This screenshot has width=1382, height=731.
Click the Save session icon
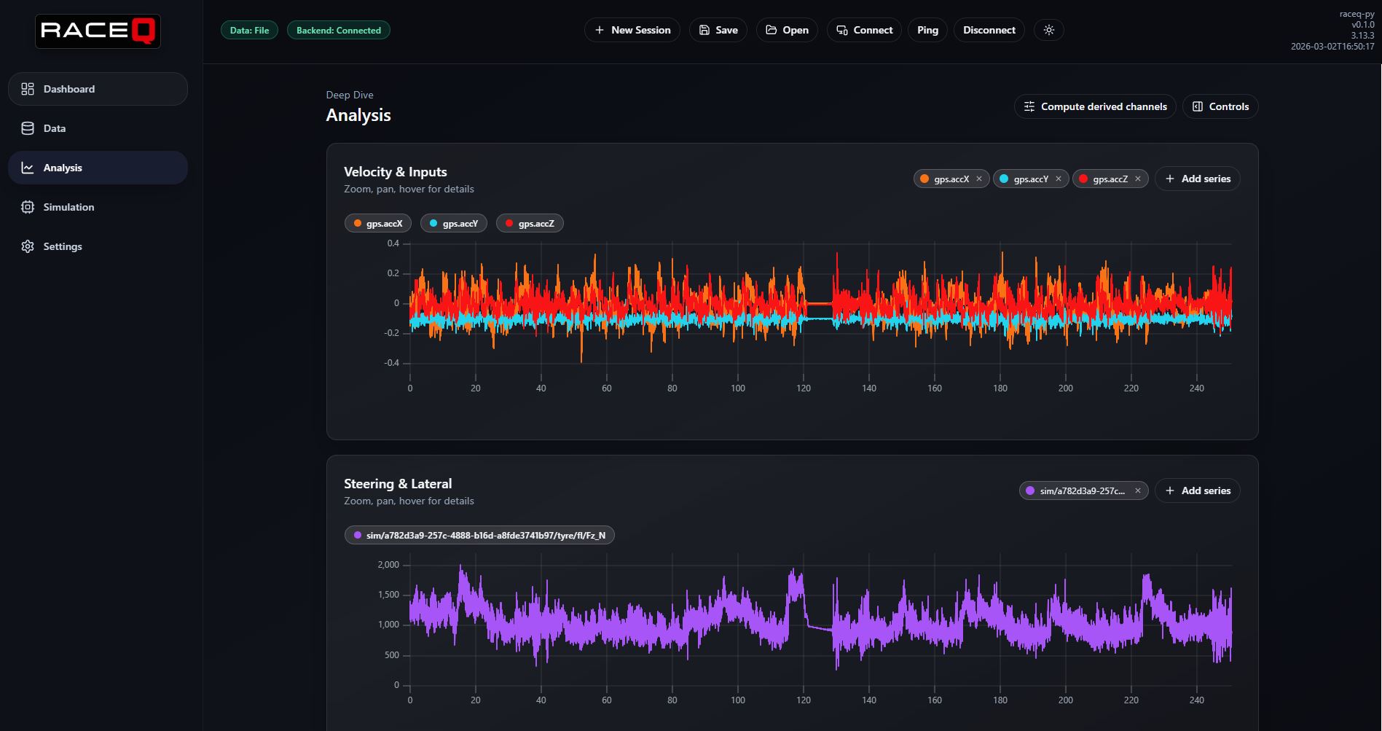click(703, 30)
